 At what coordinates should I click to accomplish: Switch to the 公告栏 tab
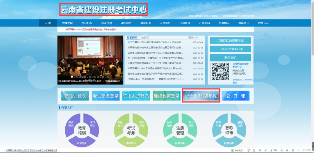(x=145, y=38)
